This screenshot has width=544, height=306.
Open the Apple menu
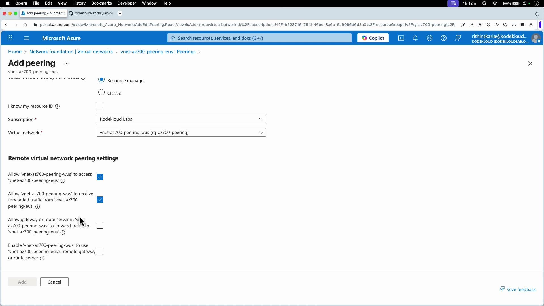[8, 3]
